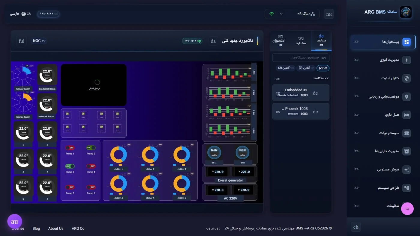The height and width of the screenshot is (236, 420).
Task: Click the green Wi-Fi status icon
Action: click(271, 14)
